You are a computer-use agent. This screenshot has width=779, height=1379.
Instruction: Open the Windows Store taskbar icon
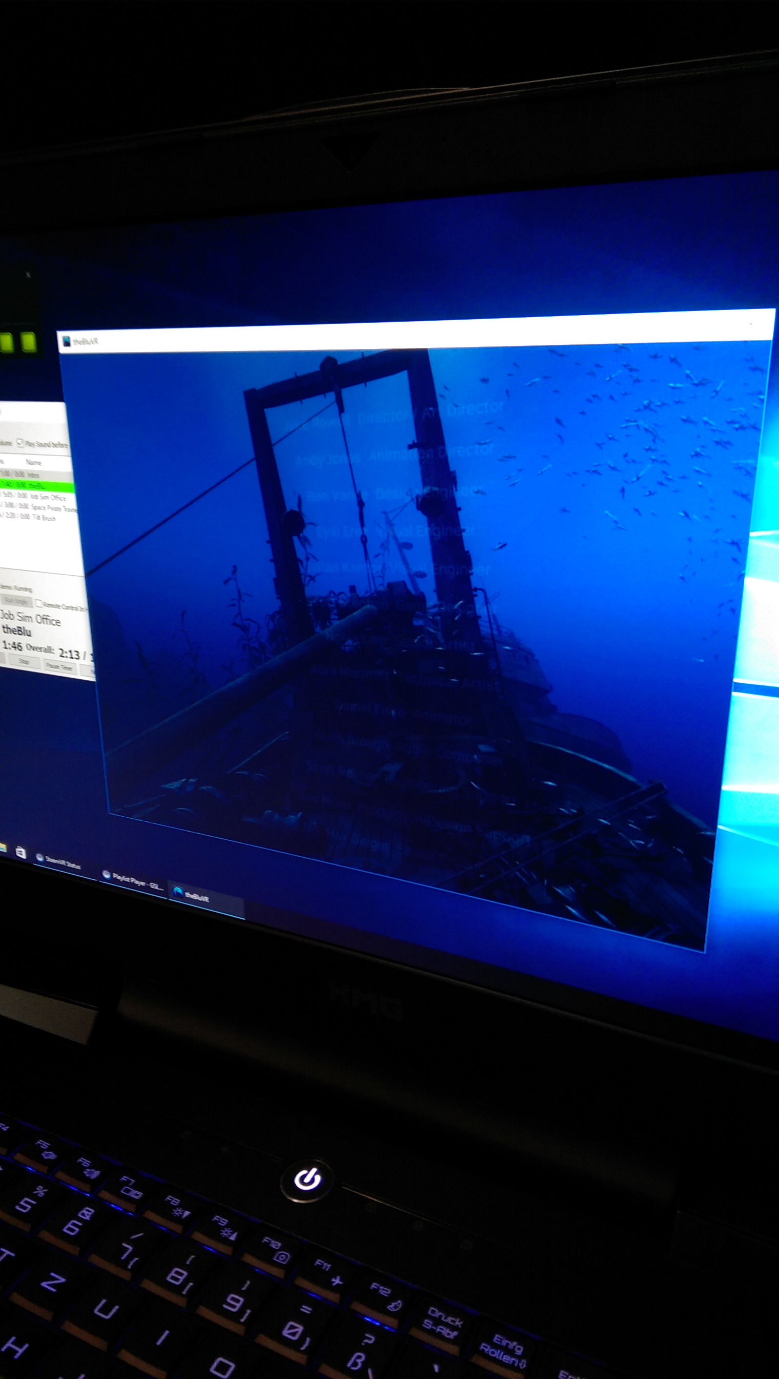tap(20, 853)
